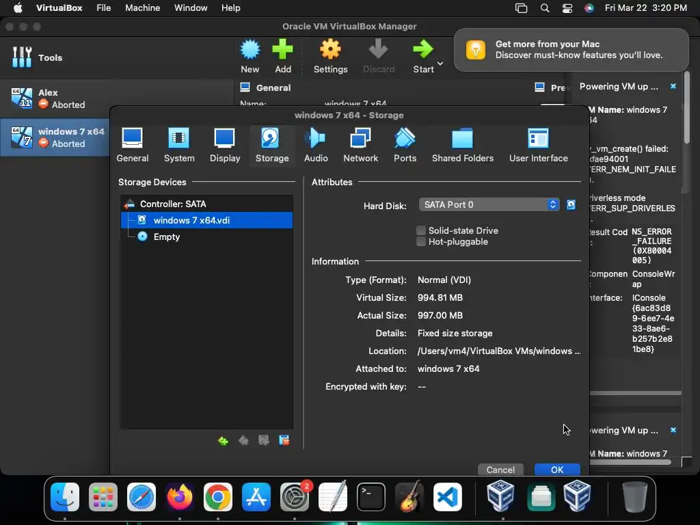Click the Location path value

(x=498, y=351)
